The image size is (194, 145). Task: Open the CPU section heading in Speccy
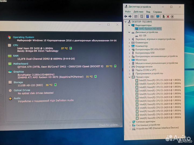16,45
